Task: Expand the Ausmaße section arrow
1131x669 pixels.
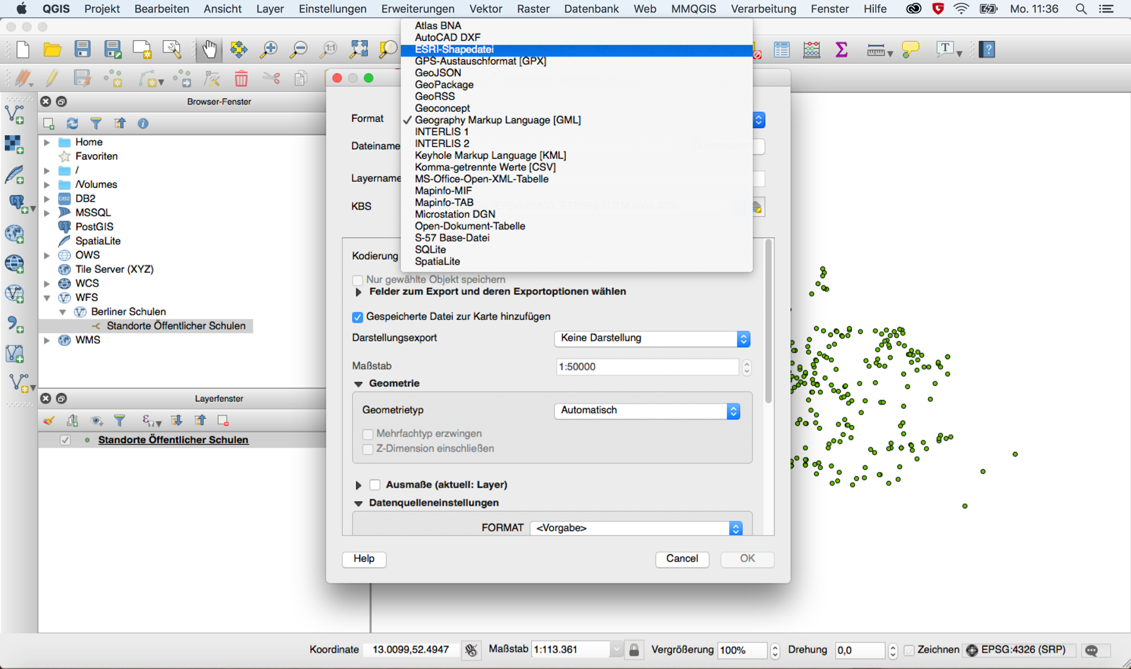Action: click(358, 485)
